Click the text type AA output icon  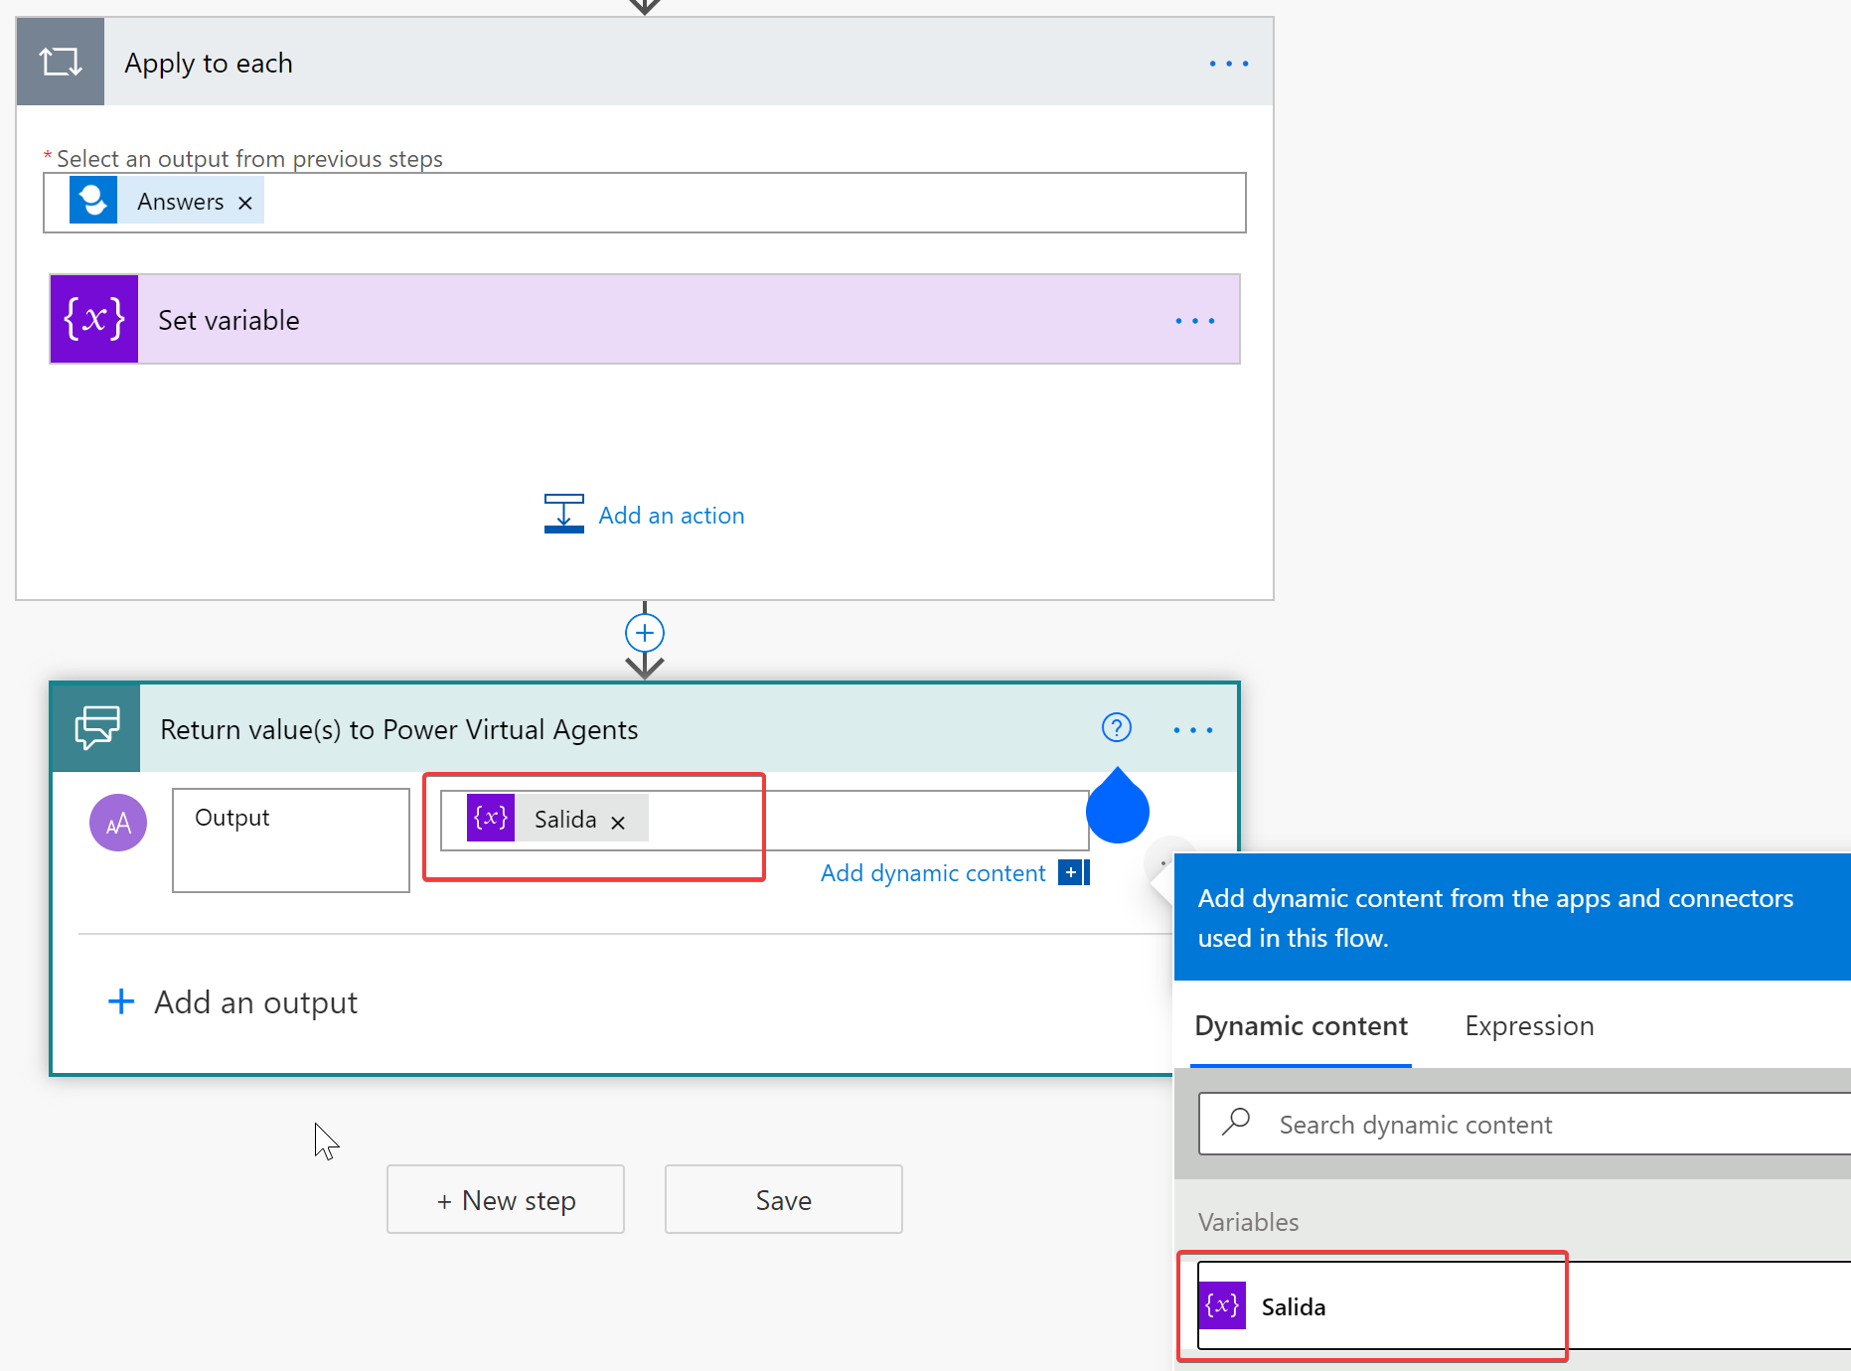(118, 823)
